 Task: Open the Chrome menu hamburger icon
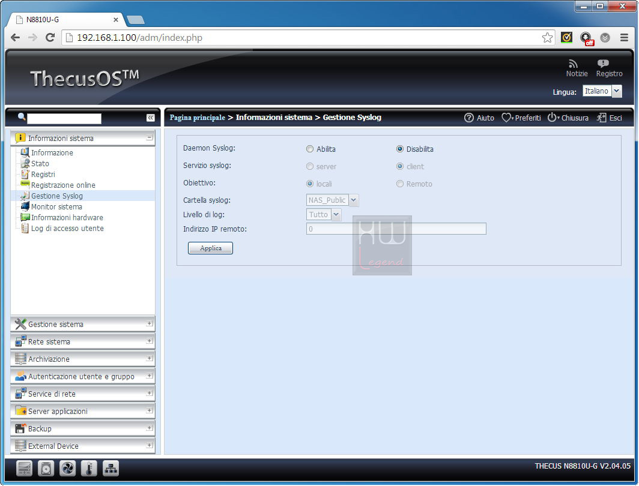coord(624,37)
